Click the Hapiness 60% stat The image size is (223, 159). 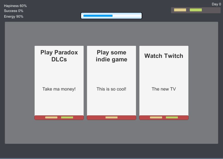click(15, 6)
